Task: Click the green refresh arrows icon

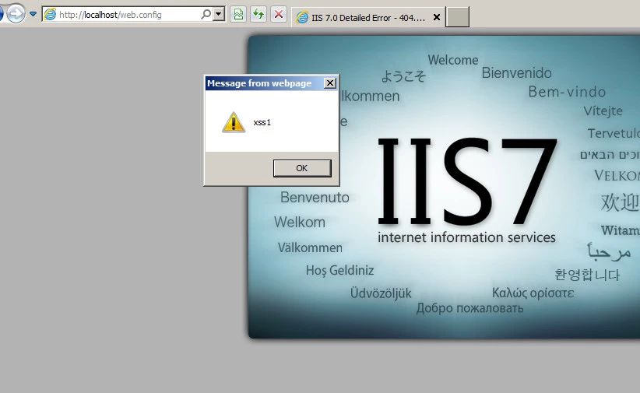Action: (x=258, y=15)
